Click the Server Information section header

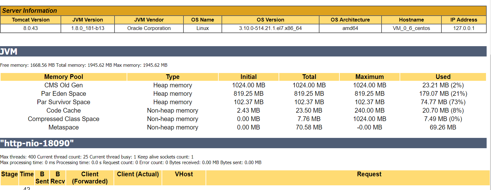click(30, 11)
